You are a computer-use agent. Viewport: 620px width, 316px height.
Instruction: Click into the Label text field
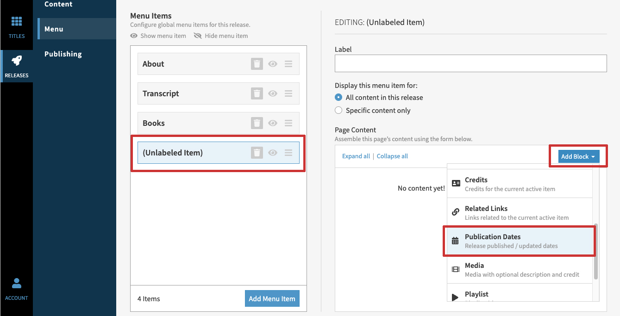(470, 63)
